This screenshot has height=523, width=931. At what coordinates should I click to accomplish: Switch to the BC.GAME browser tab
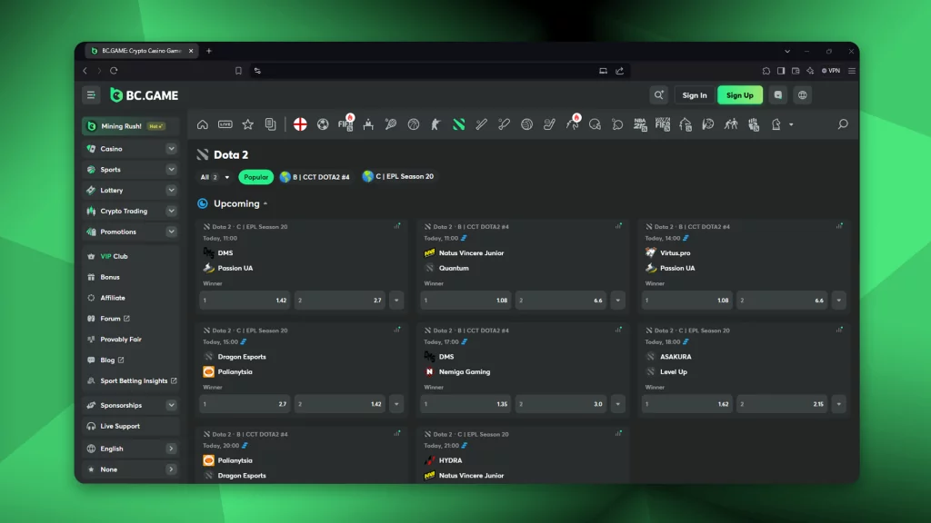pyautogui.click(x=141, y=51)
